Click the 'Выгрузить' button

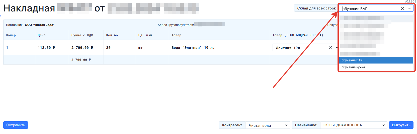(401, 125)
